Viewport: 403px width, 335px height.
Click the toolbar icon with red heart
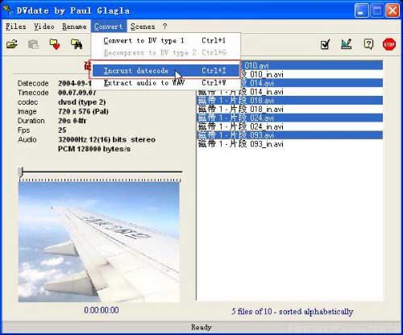pyautogui.click(x=55, y=44)
